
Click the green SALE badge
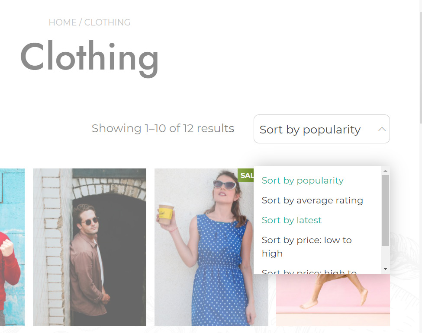(x=246, y=175)
